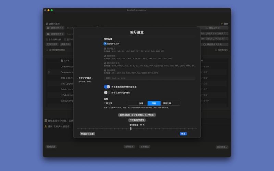Toggle the 同步视频 checkbox
This screenshot has height=171, width=274.
click(x=105, y=70)
